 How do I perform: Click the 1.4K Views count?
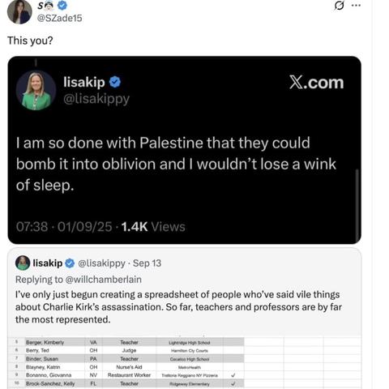pos(153,227)
